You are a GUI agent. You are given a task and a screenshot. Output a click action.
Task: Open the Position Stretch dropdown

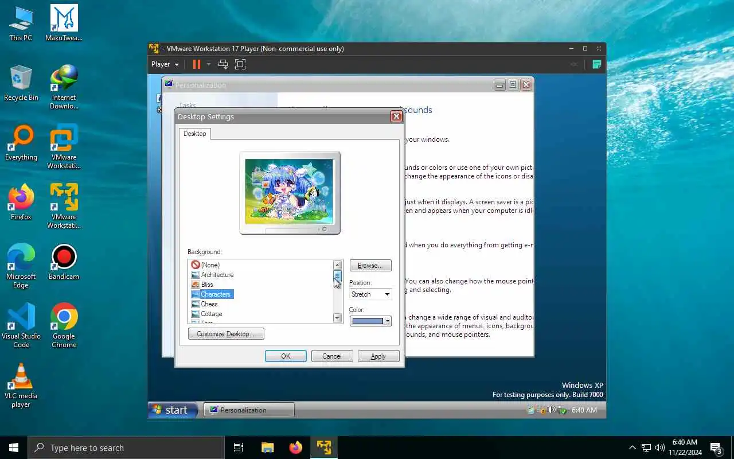click(370, 294)
